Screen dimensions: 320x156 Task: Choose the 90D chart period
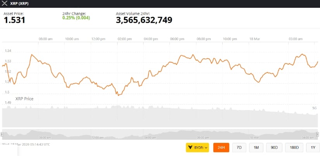pyautogui.click(x=274, y=147)
